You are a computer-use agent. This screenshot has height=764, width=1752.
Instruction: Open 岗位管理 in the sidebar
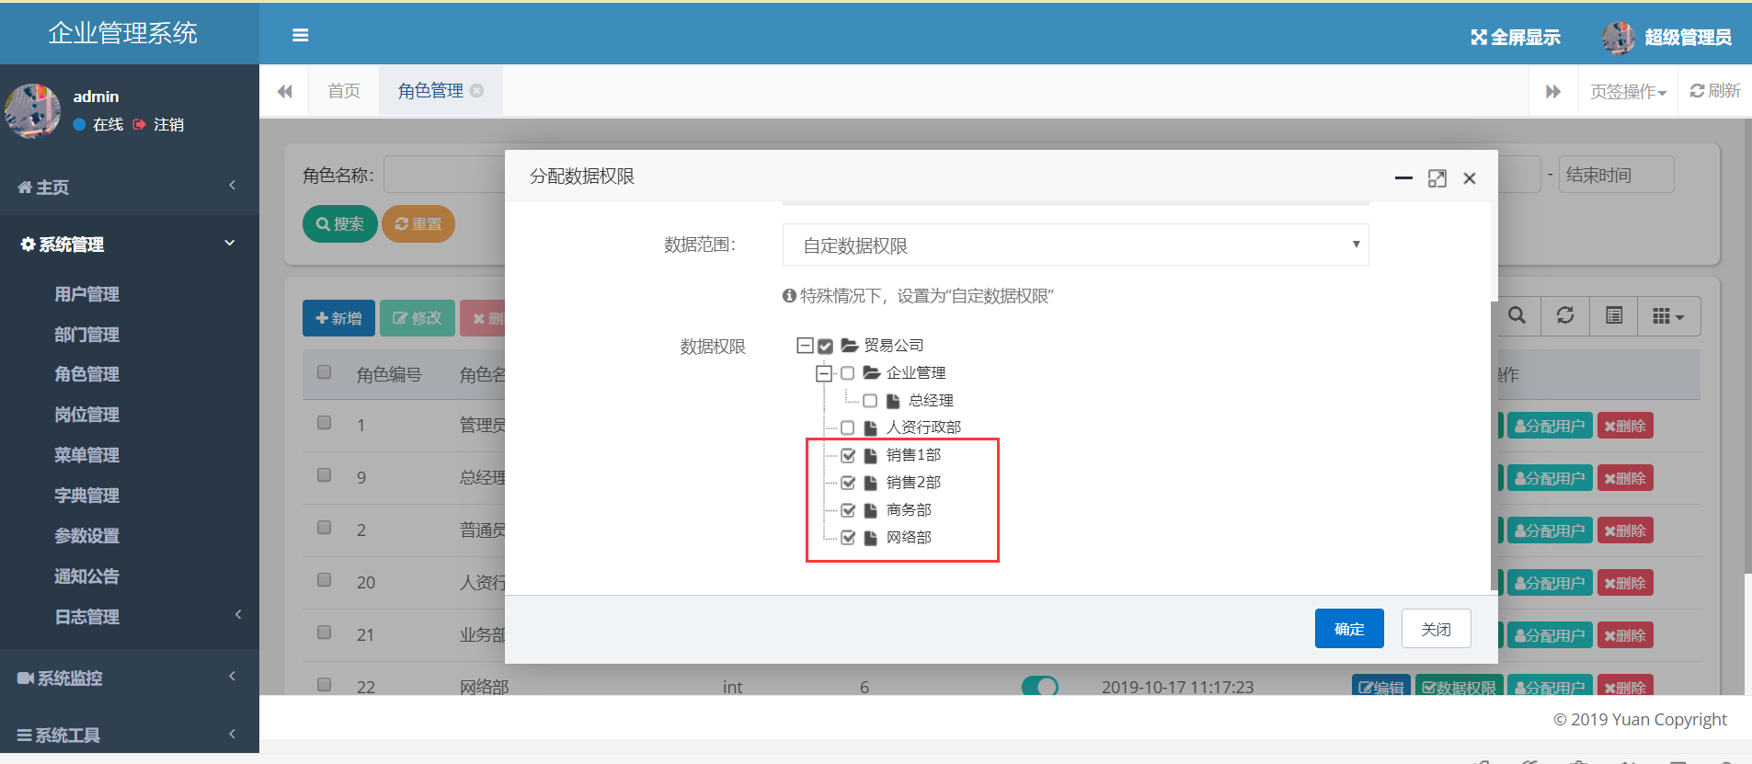pyautogui.click(x=86, y=415)
